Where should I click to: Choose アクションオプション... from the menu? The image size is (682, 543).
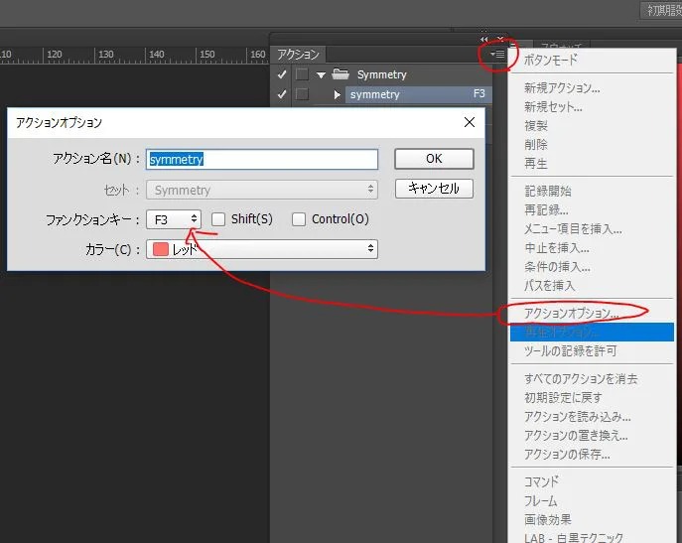[x=571, y=314]
